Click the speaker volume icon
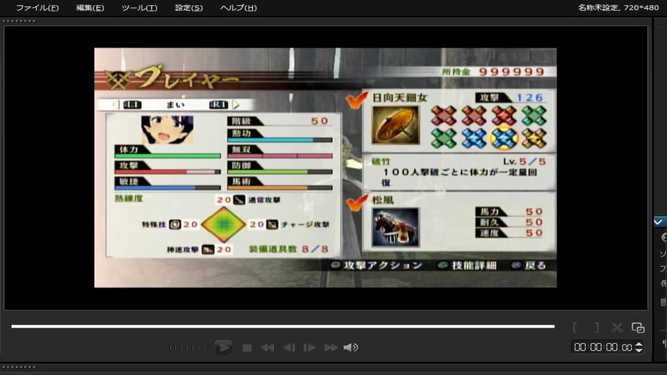Viewport: 667px width, 375px height. point(351,348)
